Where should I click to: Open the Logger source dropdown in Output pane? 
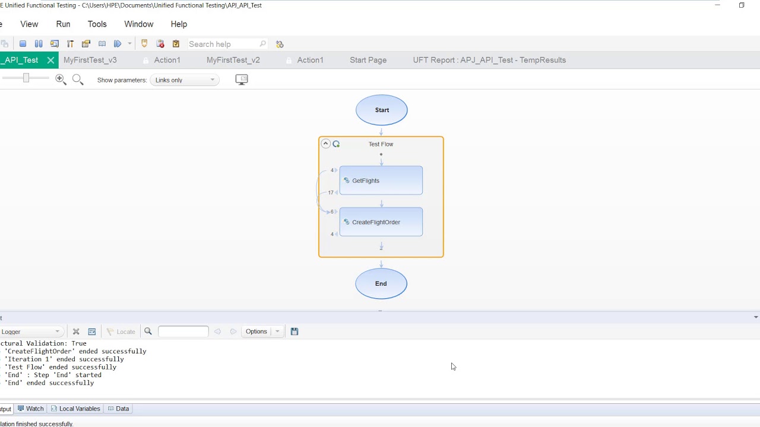point(31,332)
